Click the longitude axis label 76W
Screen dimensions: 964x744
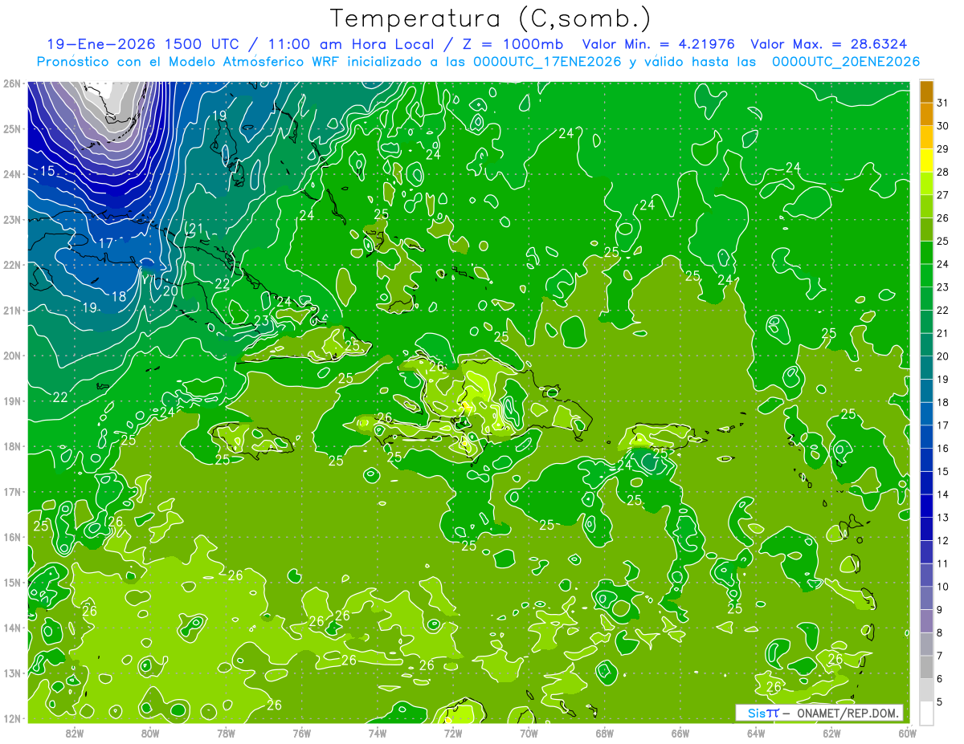[301, 733]
